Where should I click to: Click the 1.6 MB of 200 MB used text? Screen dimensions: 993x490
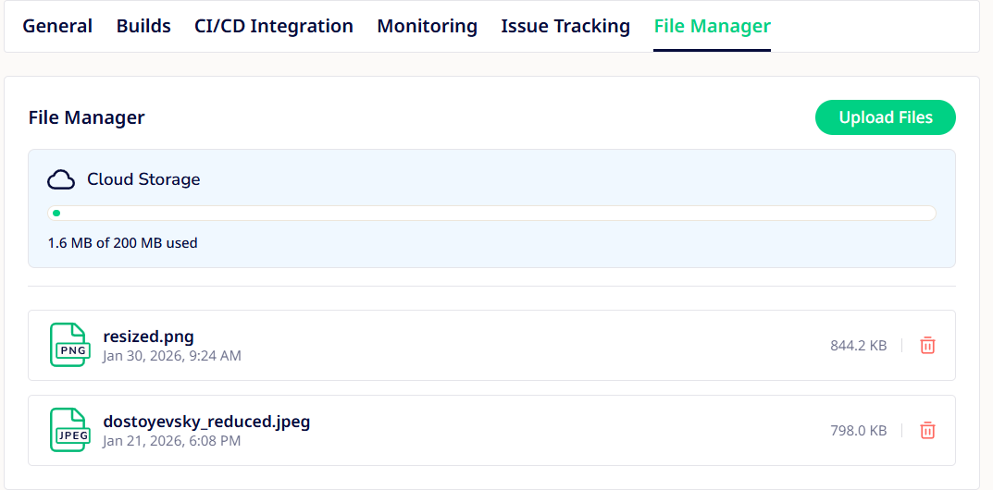click(122, 243)
